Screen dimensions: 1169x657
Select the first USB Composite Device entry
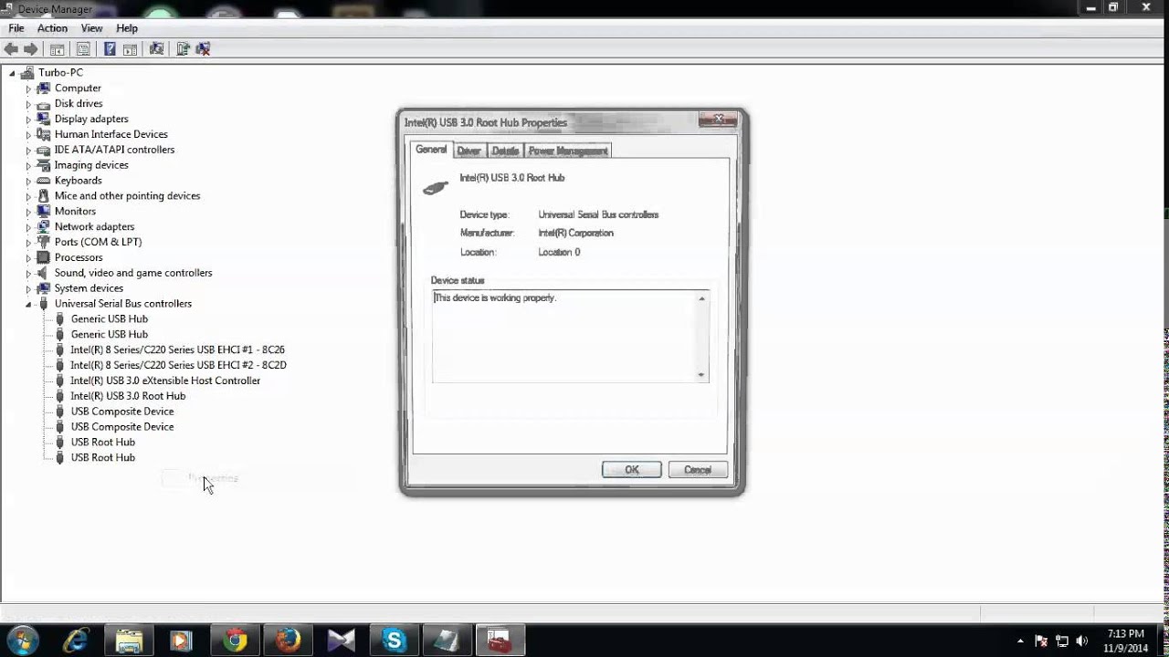[x=122, y=412]
